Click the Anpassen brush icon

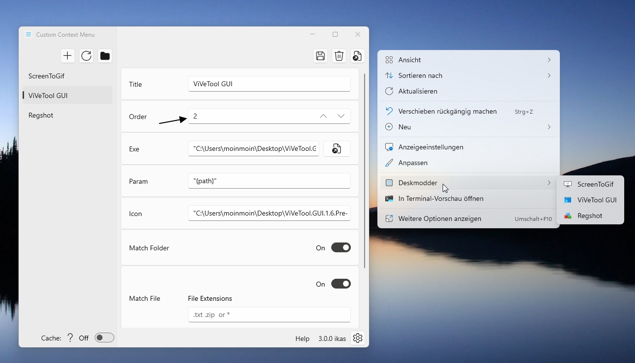click(x=389, y=163)
